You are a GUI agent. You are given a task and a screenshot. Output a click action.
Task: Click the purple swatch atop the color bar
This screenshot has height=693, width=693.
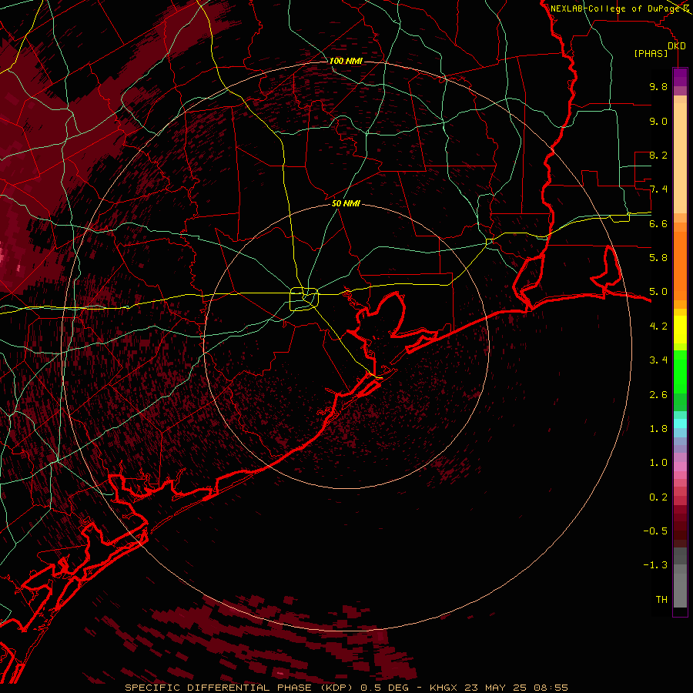pos(680,77)
